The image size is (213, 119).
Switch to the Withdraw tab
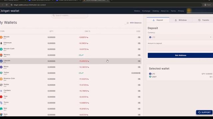point(180,20)
